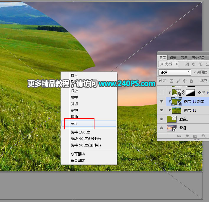Screen dimensions: 209x202
Task: Click the search icon in layer filter
Action: 161,64
